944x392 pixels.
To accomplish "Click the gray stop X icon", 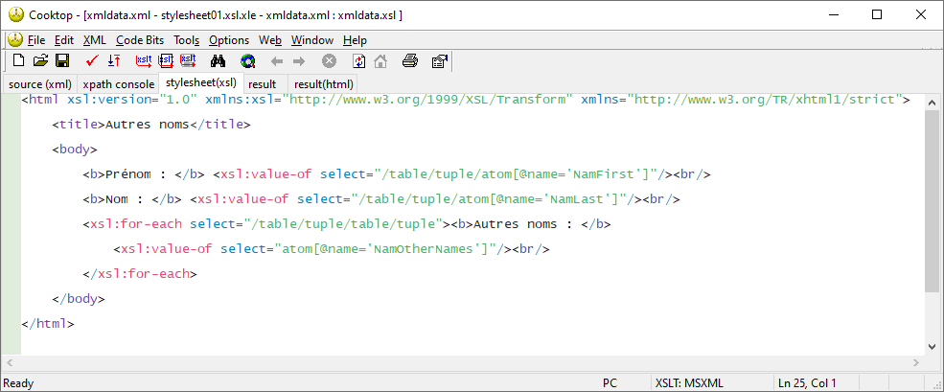I will tap(329, 60).
